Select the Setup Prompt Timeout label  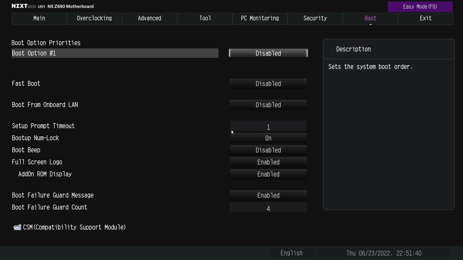pos(43,126)
